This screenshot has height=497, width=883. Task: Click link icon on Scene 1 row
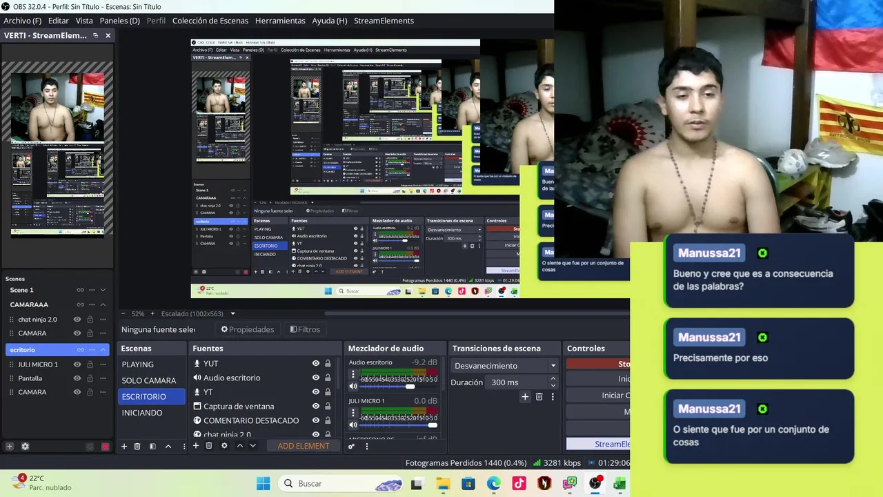point(80,290)
